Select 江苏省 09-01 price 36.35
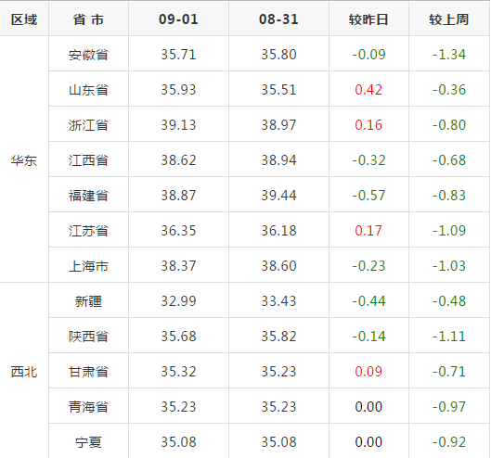 point(178,231)
